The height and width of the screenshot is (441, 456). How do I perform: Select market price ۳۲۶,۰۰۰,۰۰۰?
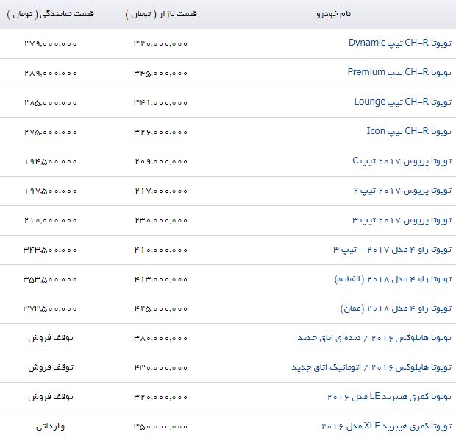160,132
